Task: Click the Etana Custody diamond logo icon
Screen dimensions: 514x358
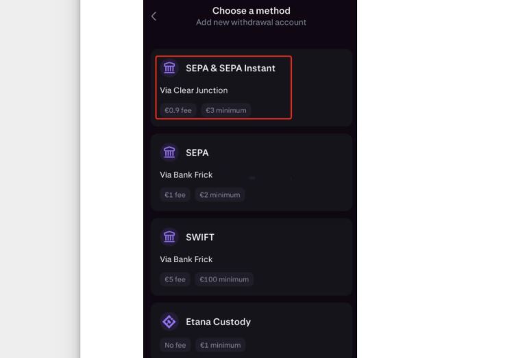Action: (169, 322)
